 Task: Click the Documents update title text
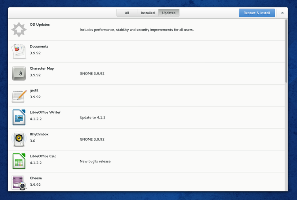click(x=39, y=46)
